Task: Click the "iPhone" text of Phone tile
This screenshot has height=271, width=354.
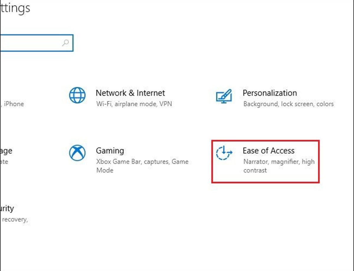Action: coord(14,104)
